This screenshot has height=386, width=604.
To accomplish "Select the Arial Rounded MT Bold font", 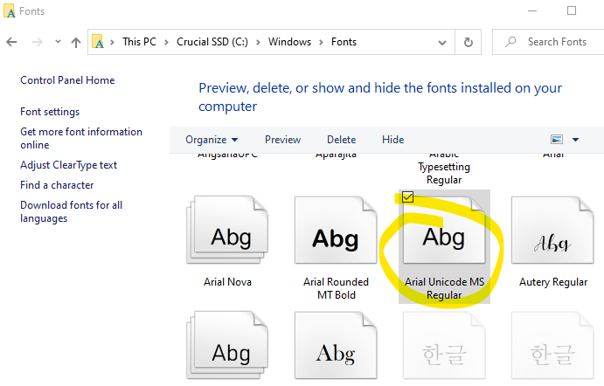I will pos(336,237).
